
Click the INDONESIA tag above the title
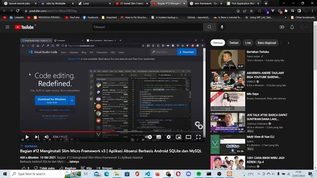point(31,146)
